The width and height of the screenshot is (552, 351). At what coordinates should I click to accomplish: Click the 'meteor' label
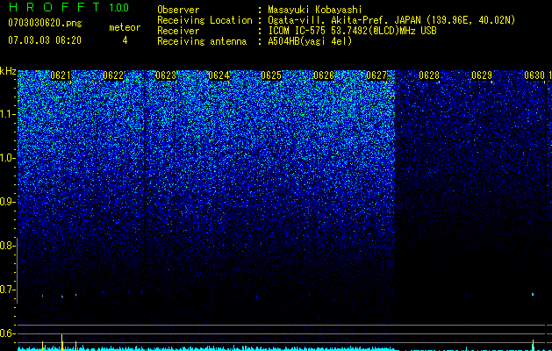tap(125, 27)
